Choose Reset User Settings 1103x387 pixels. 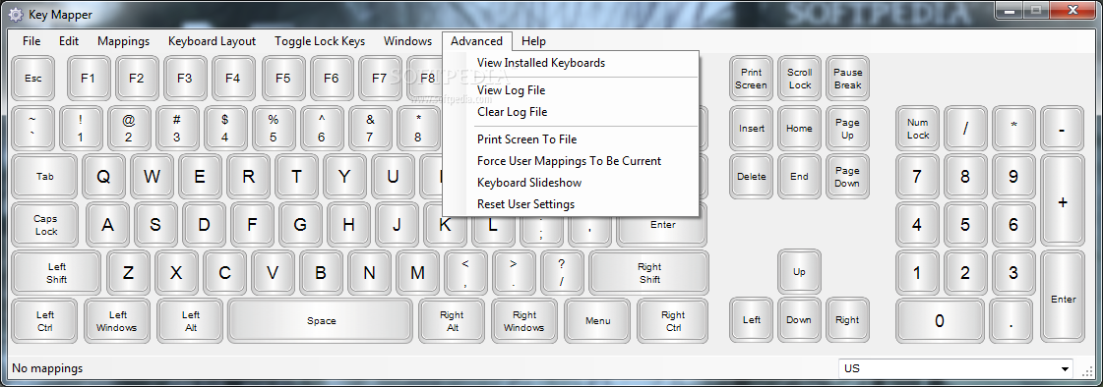click(571, 204)
